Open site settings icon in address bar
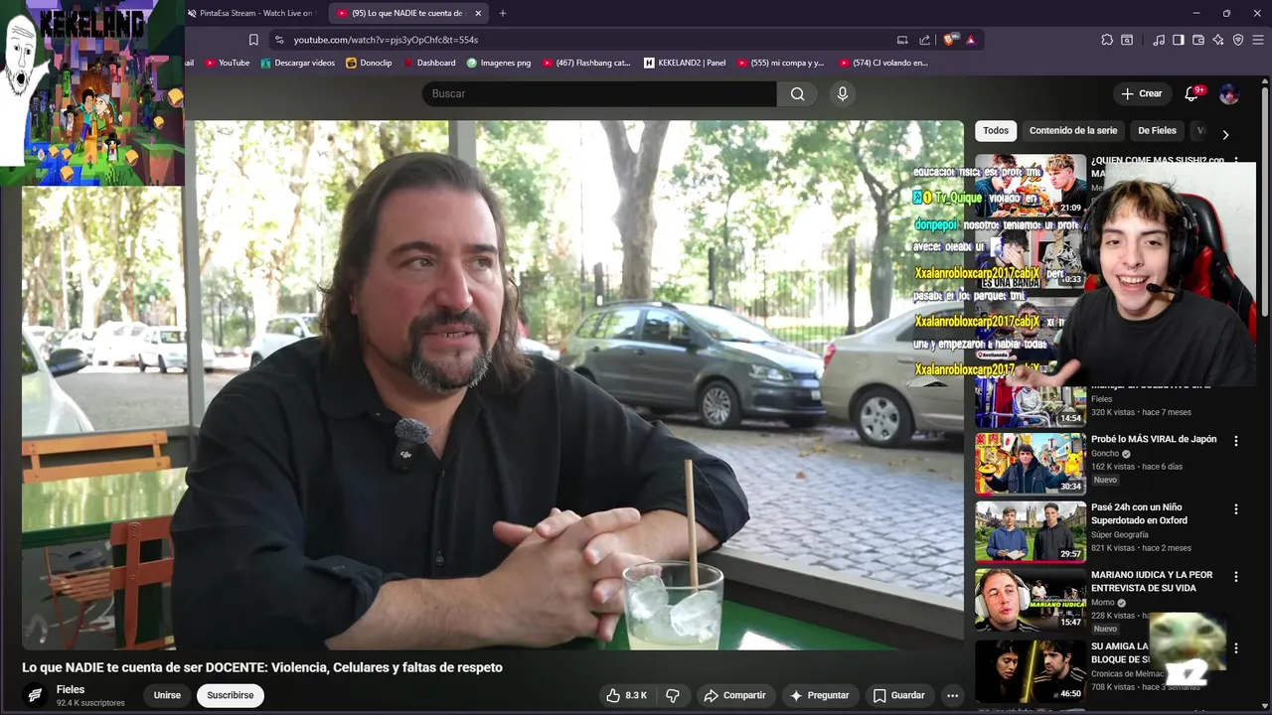The height and width of the screenshot is (715, 1272). click(x=279, y=40)
